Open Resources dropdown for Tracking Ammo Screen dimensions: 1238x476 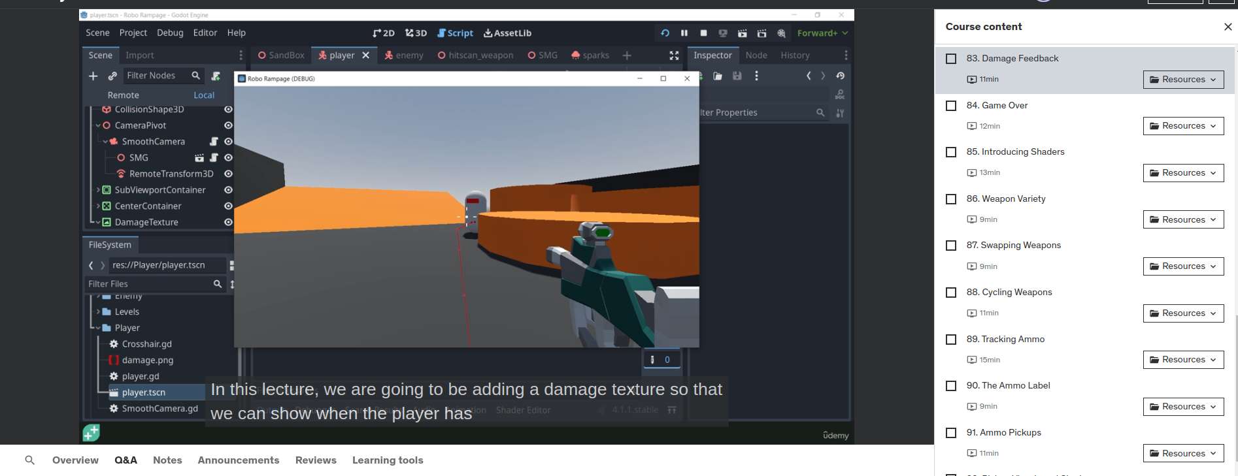pyautogui.click(x=1183, y=360)
